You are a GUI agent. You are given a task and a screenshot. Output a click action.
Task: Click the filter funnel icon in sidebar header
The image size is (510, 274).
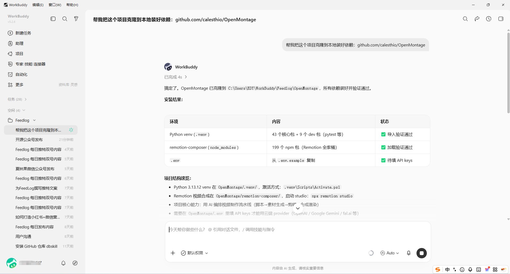pos(76,19)
